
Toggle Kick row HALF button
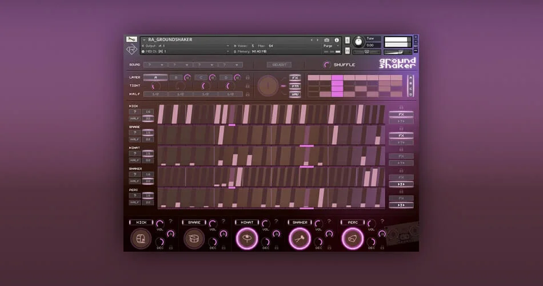pos(135,118)
